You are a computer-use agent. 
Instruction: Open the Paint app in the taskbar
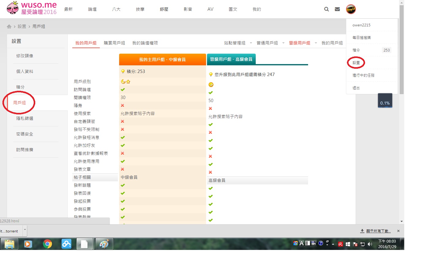point(104,244)
